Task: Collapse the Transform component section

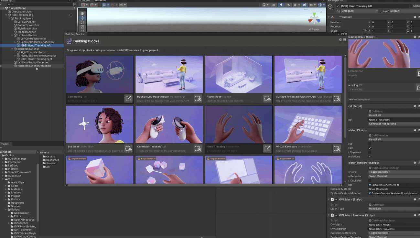Action: 329,17
